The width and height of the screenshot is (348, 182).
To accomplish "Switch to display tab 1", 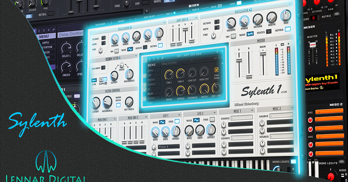I will point(145,60).
